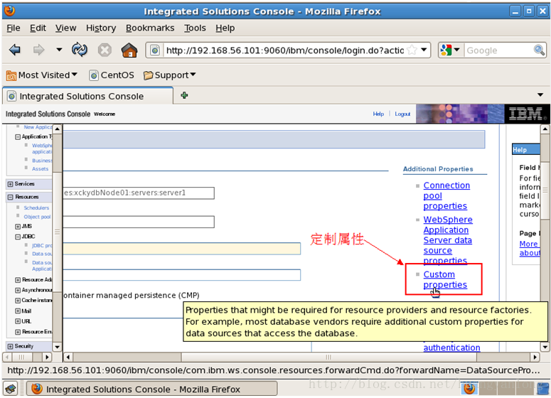551x398 pixels.
Task: Click the Firefox logo in title bar
Action: click(x=10, y=11)
